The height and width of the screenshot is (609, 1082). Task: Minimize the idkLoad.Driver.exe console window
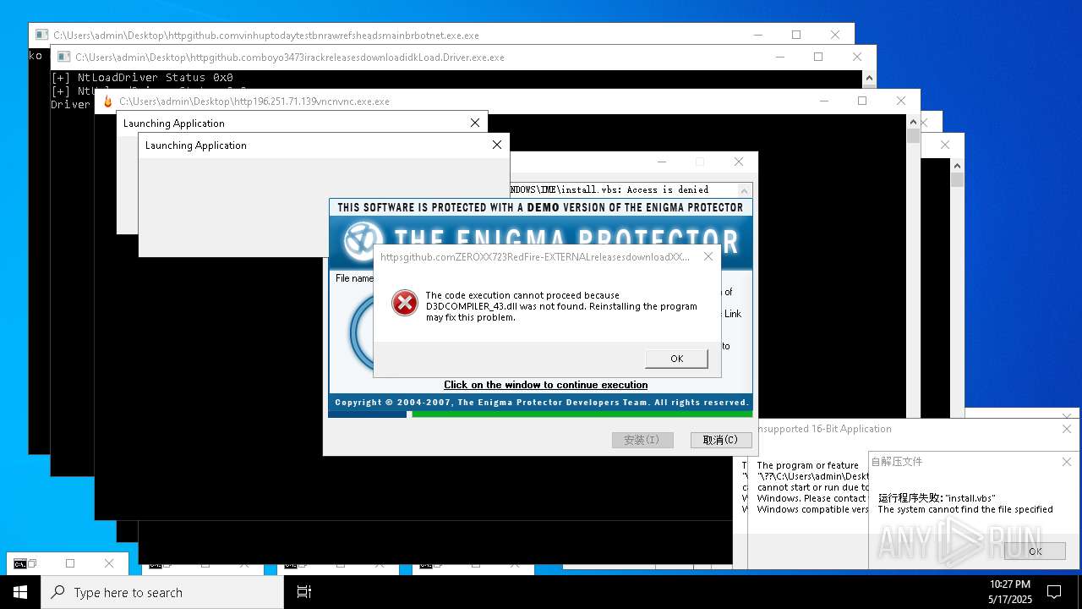(779, 57)
